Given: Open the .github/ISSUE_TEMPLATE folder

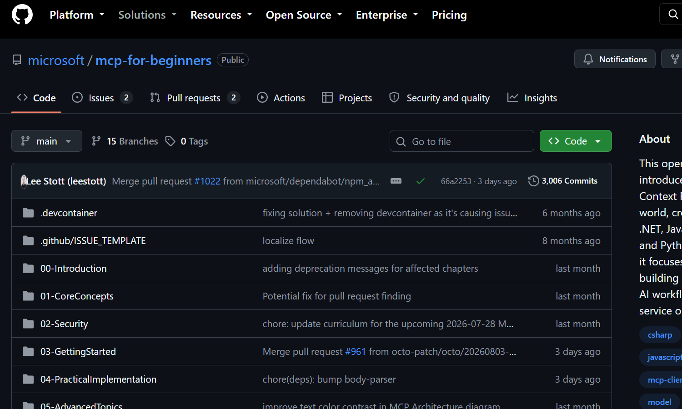Looking at the screenshot, I should click(x=93, y=240).
